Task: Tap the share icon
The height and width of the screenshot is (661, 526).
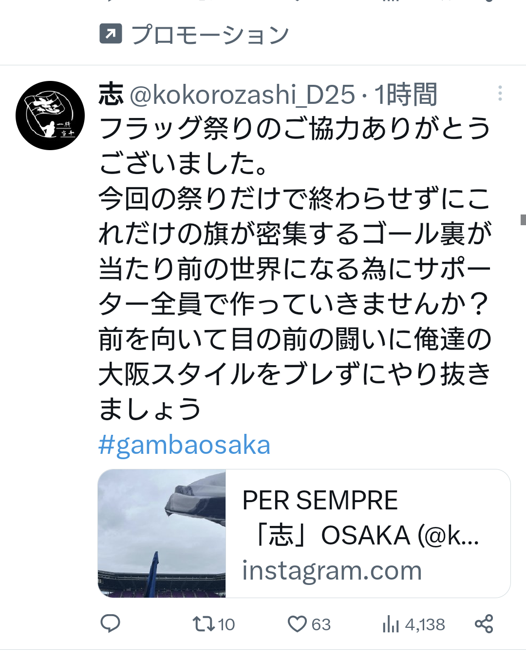Action: point(484,623)
